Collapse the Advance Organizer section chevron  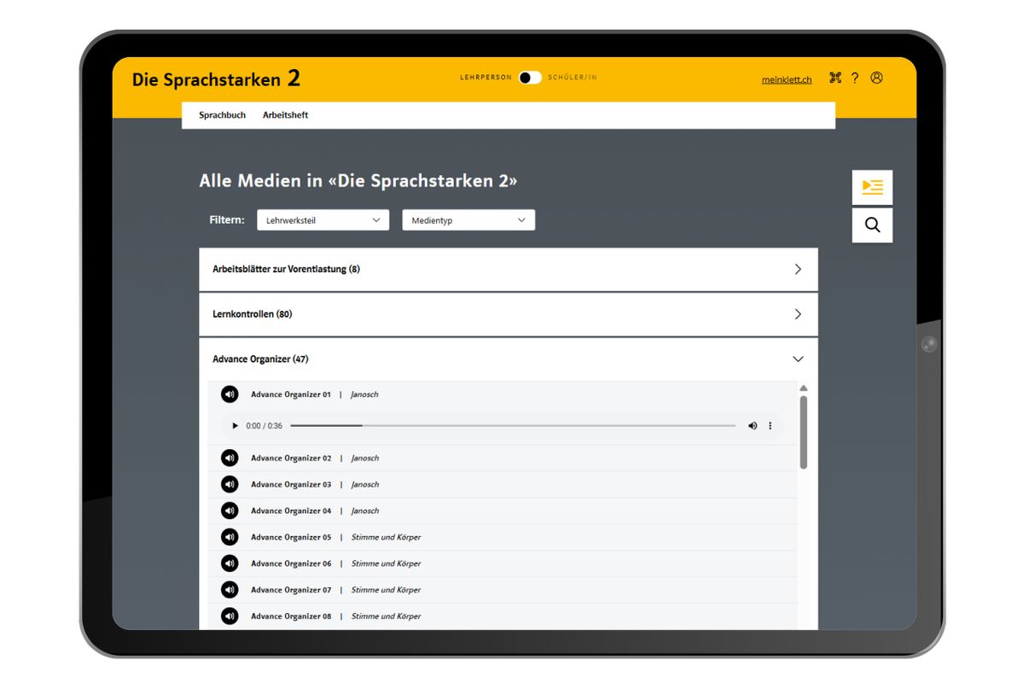pos(798,359)
